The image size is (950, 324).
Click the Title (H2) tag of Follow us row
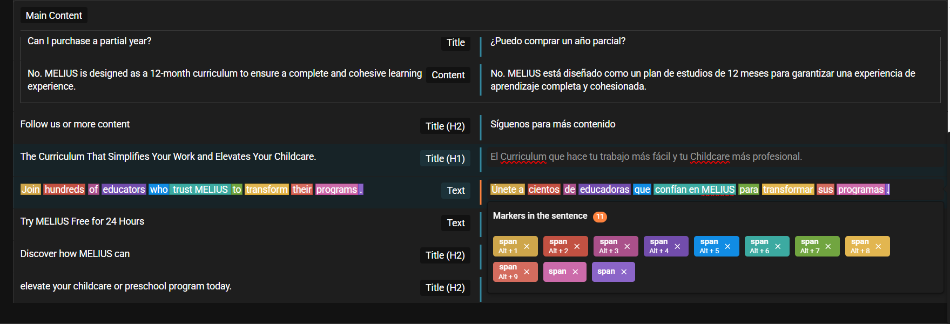(x=445, y=126)
